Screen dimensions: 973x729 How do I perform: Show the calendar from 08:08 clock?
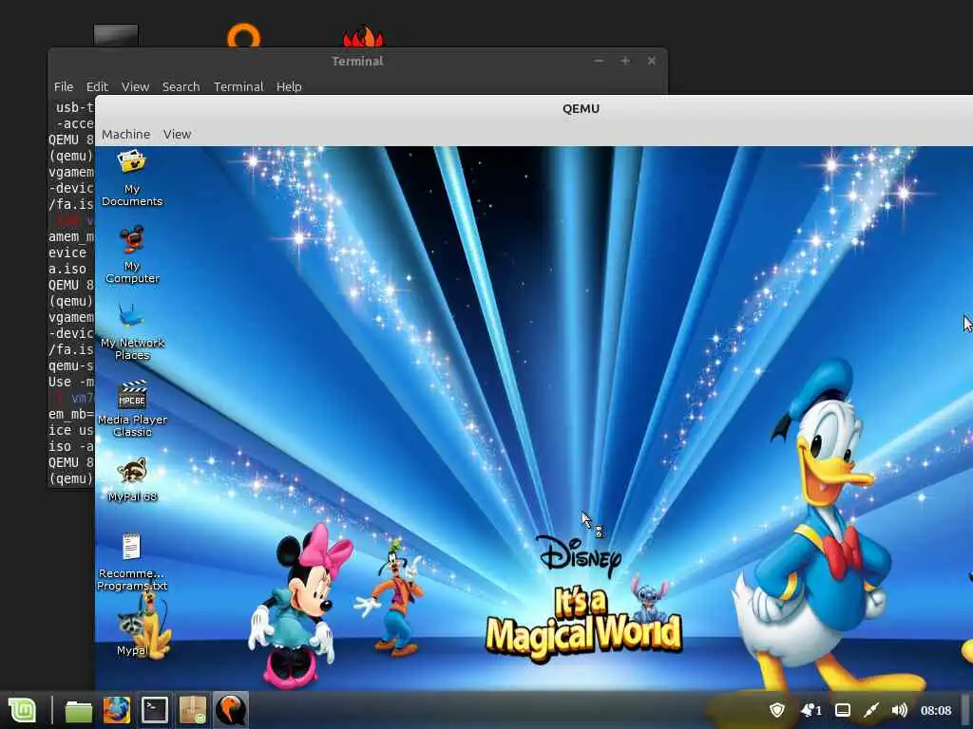coord(936,710)
